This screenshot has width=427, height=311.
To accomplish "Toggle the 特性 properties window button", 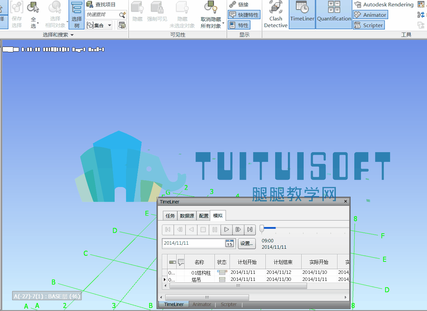I will tap(239, 25).
